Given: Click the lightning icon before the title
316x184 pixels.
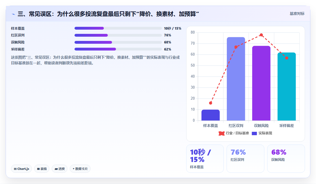Looking at the screenshot, I should [13, 14].
